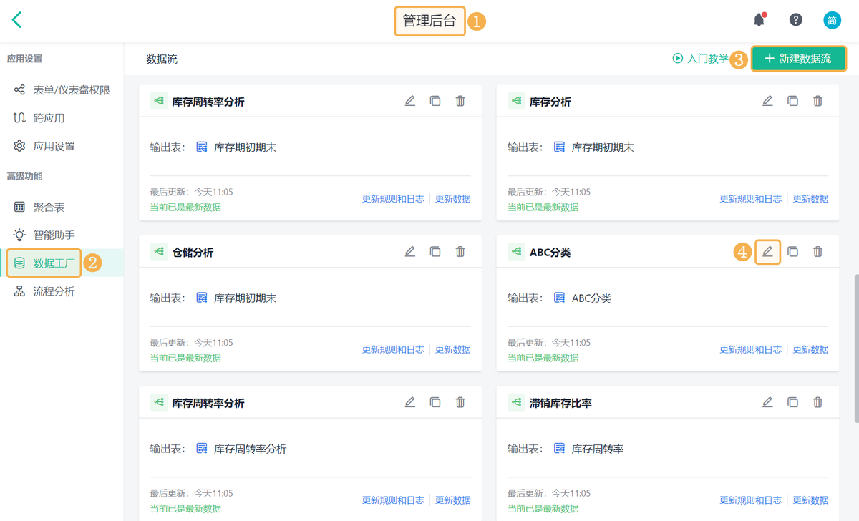This screenshot has width=859, height=521.
Task: Click 更新数据 on ABC分类 card
Action: [810, 350]
